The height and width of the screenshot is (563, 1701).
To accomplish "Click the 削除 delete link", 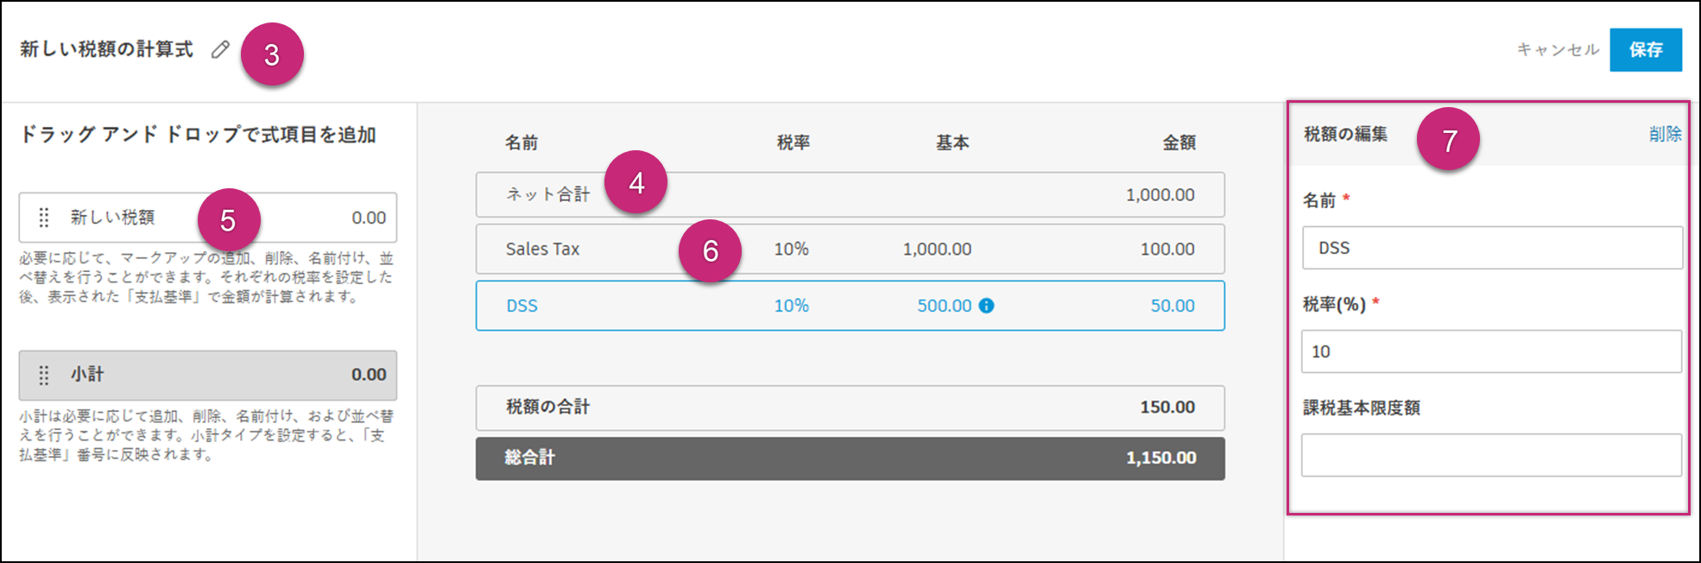I will point(1665,134).
